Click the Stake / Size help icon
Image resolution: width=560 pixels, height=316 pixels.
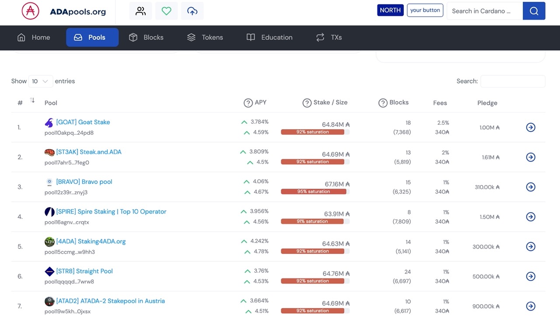[307, 103]
